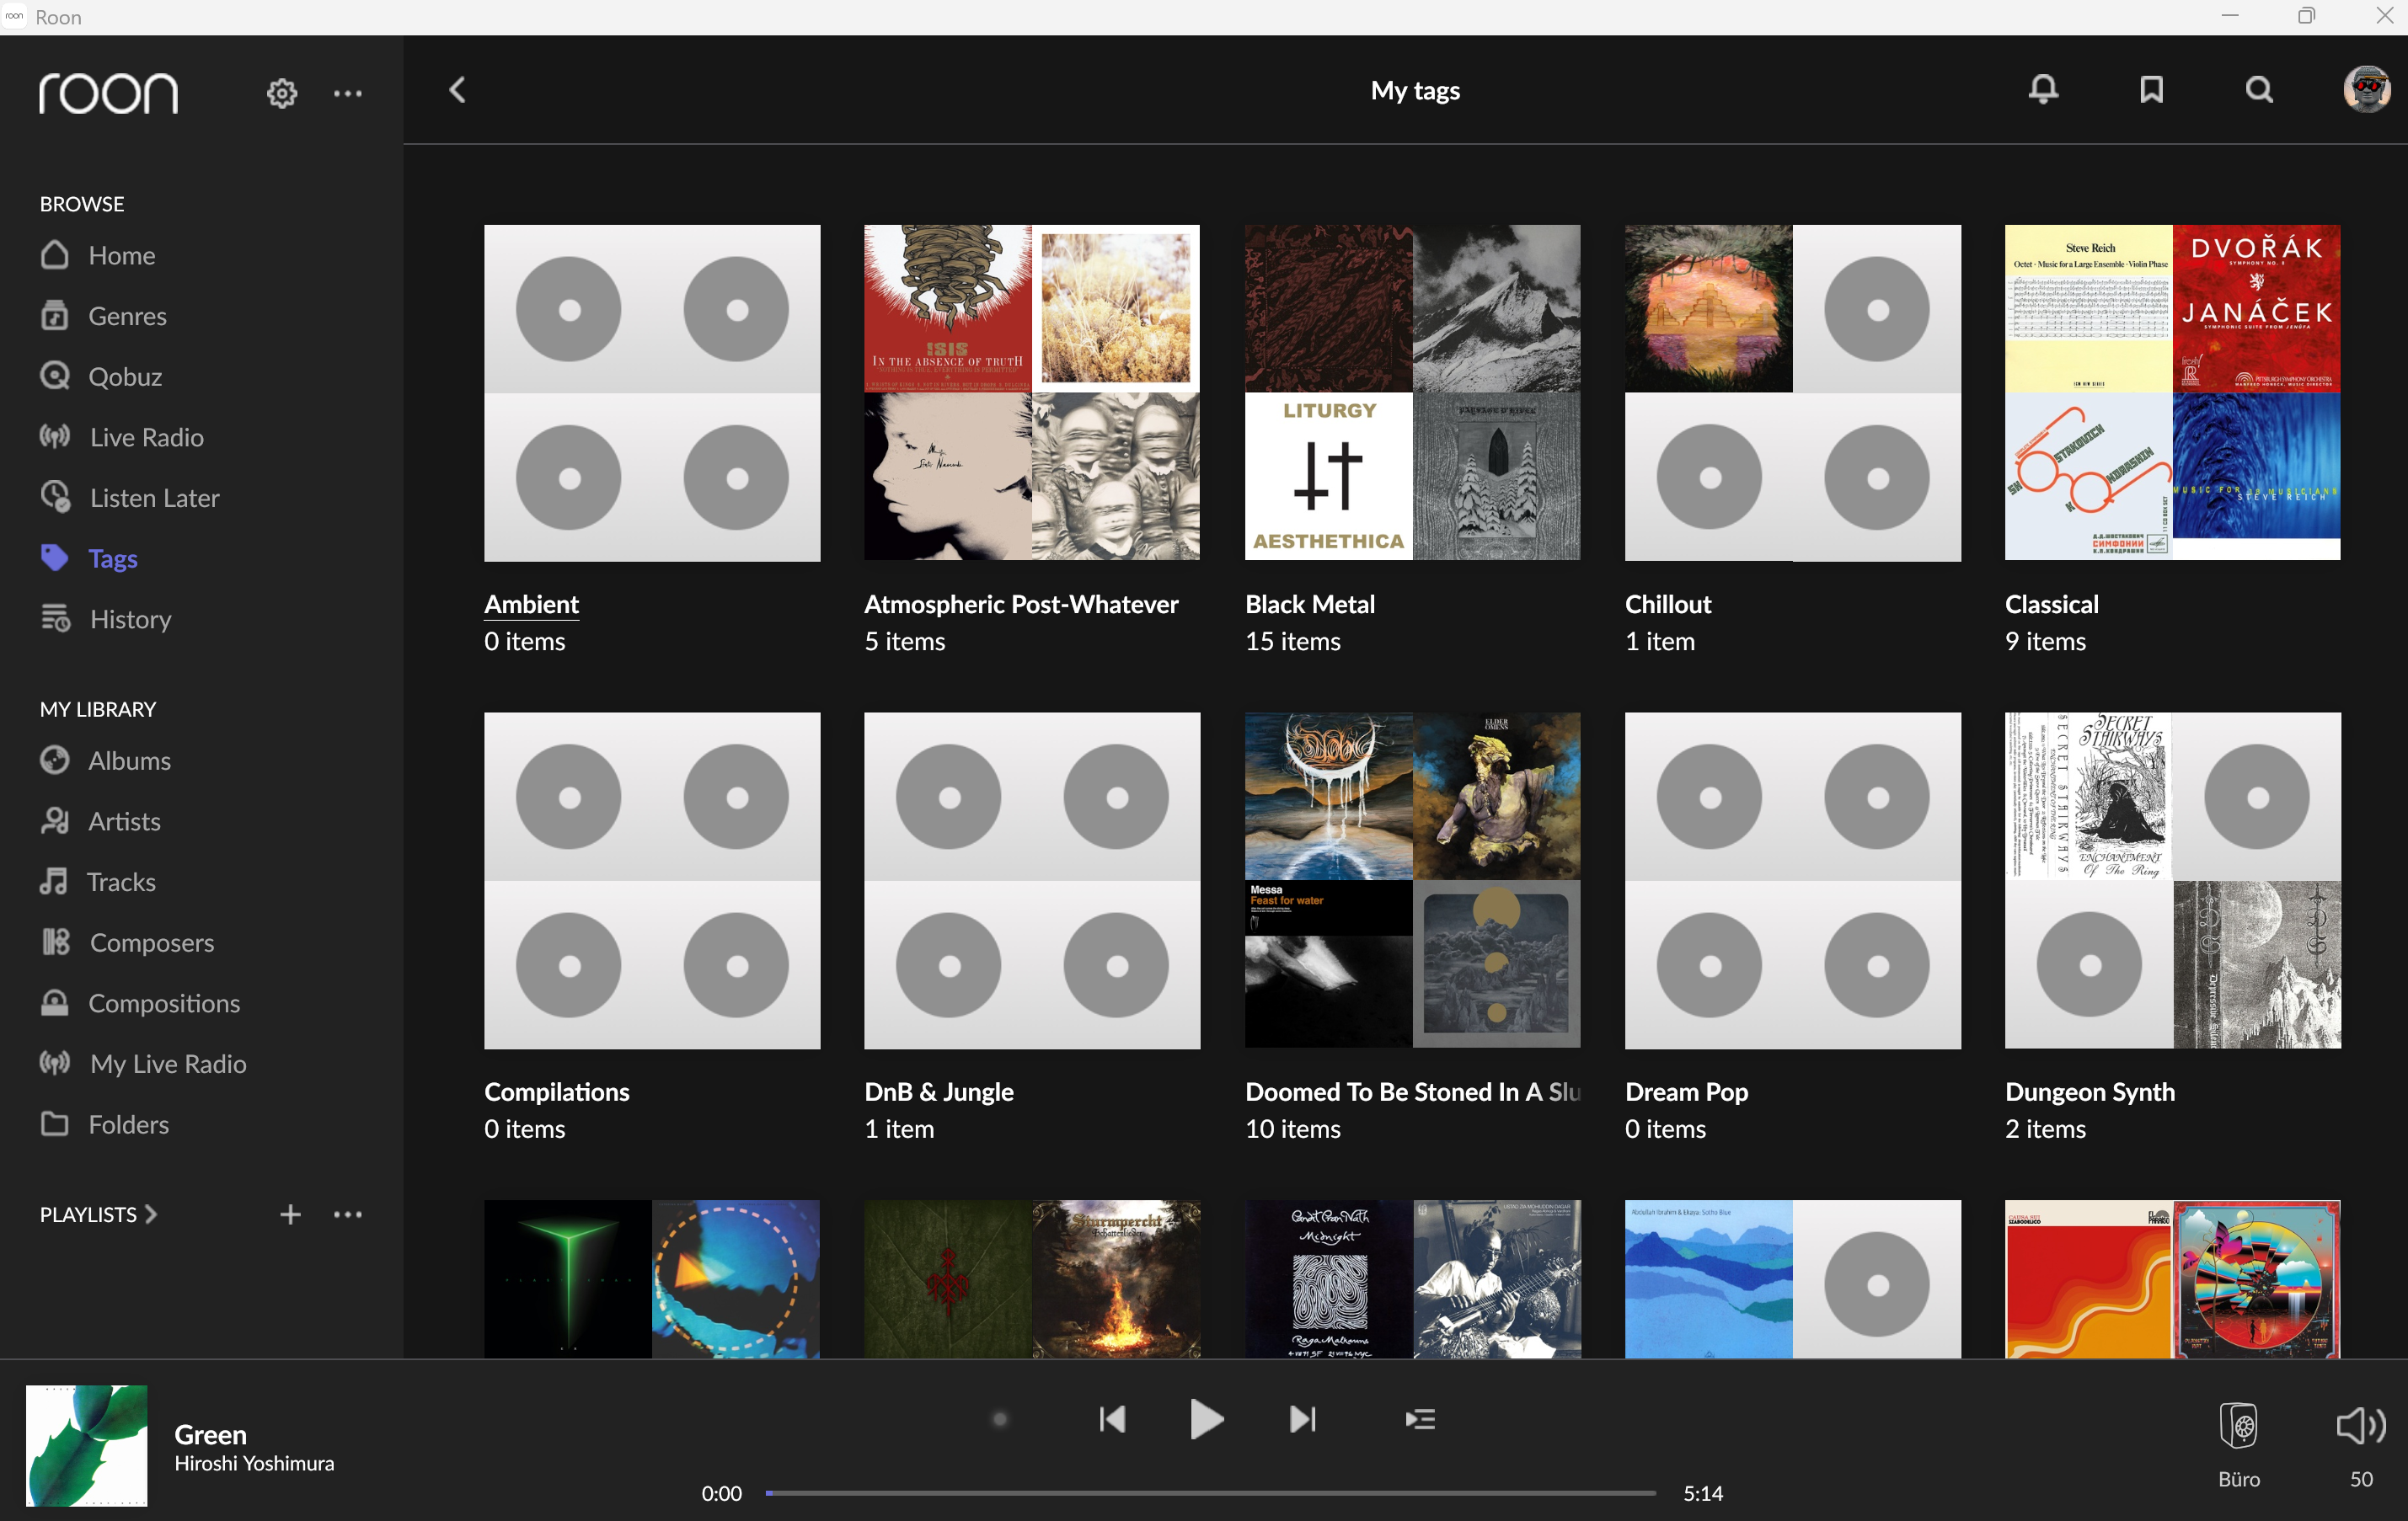The height and width of the screenshot is (1521, 2408).
Task: Open Doomed To Be Stoned tag
Action: 1412,1091
